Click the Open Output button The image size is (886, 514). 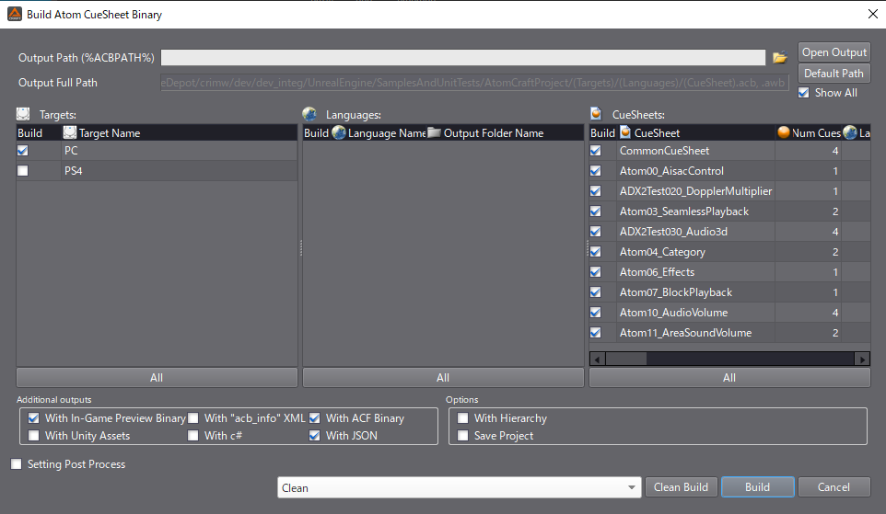(834, 51)
